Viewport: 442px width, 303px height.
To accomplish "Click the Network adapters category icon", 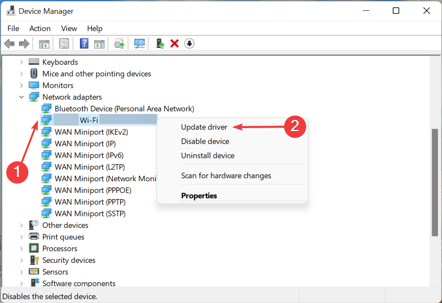I will pyautogui.click(x=34, y=97).
